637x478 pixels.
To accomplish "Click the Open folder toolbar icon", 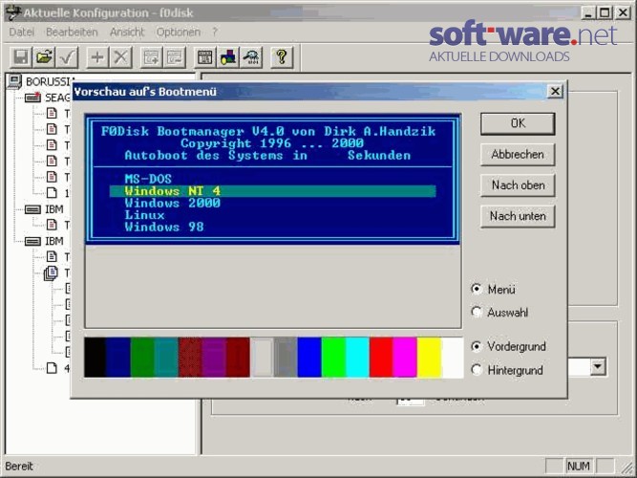I will pos(44,57).
